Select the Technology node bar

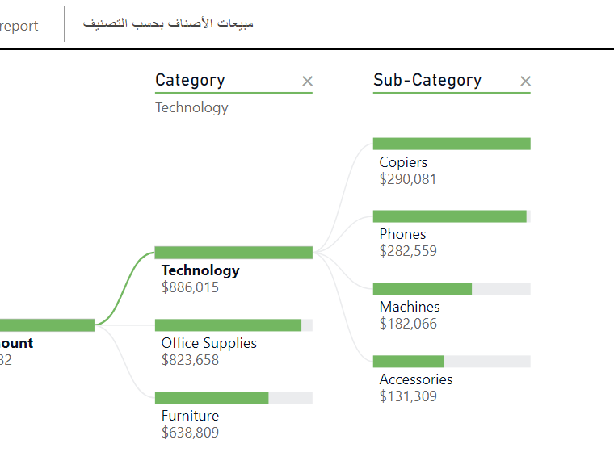233,253
